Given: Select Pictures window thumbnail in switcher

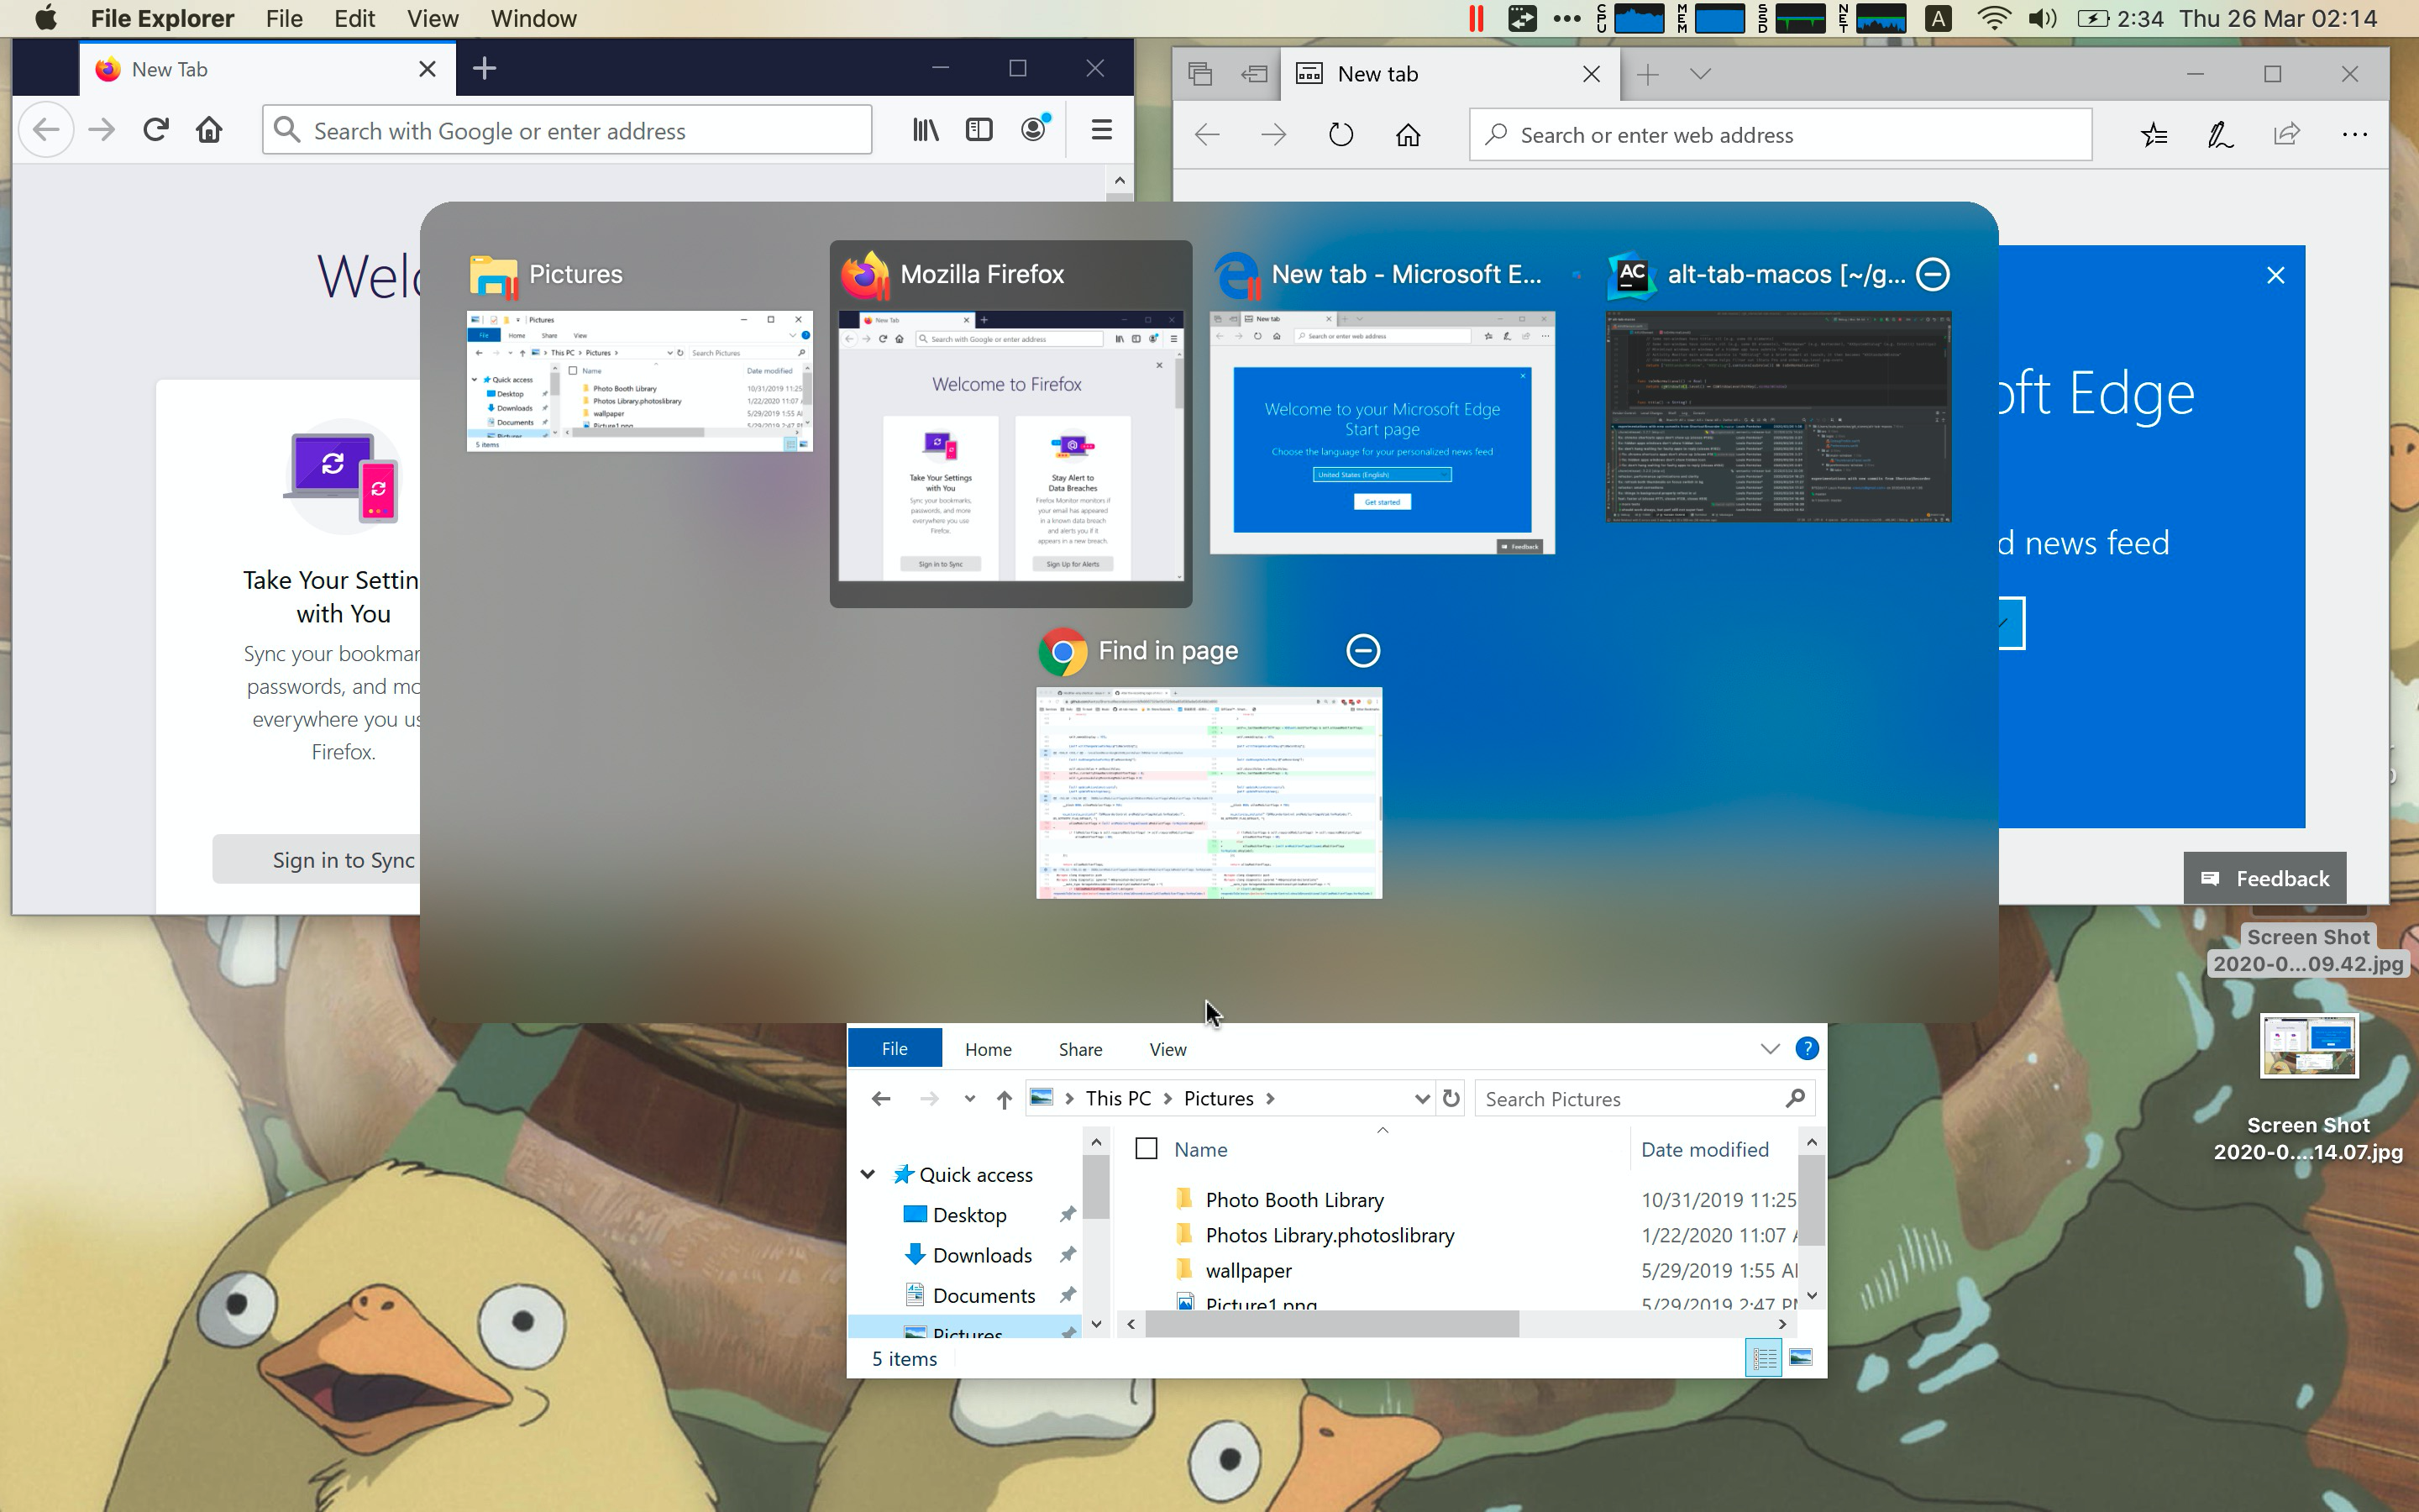Looking at the screenshot, I should (640, 381).
